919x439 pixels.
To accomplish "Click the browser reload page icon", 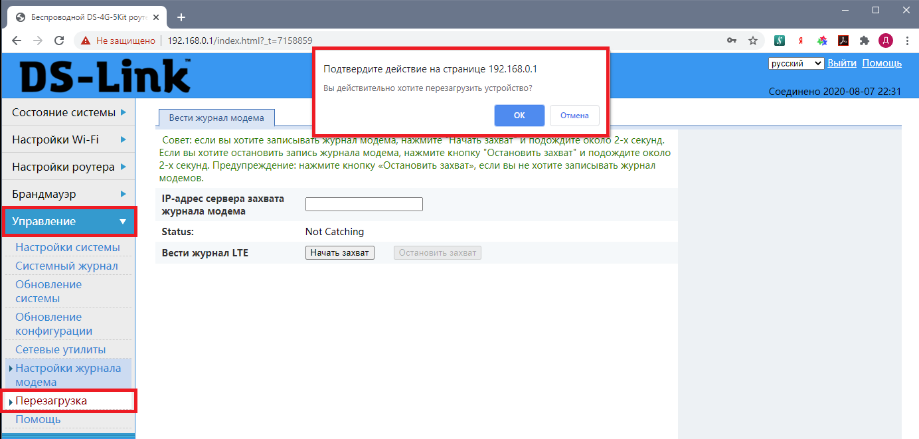I will tap(59, 41).
